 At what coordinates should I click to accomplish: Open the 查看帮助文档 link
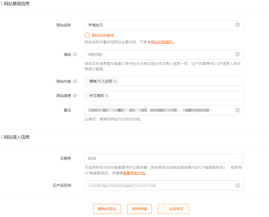pos(134,173)
